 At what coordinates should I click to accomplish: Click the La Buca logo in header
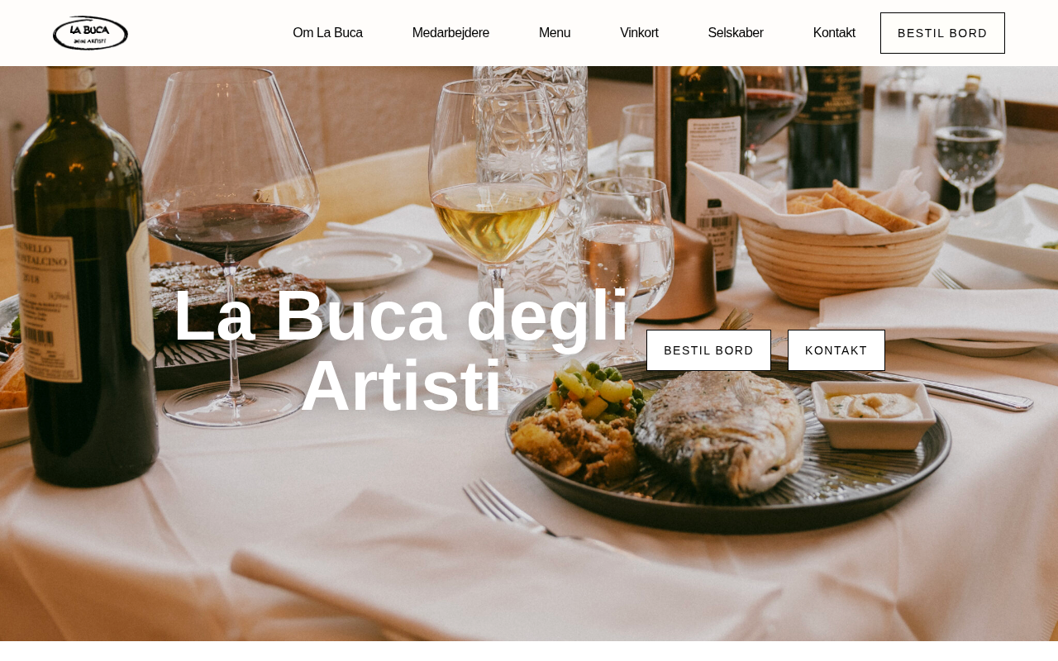[x=90, y=33]
